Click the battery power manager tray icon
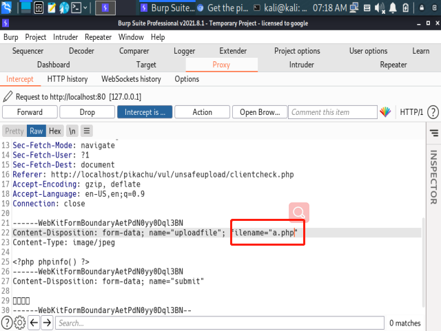The height and width of the screenshot is (331, 441). (x=406, y=8)
